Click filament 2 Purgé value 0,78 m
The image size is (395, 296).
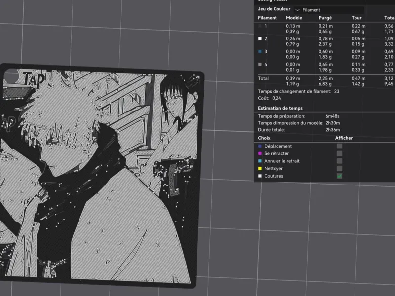tap(325, 39)
